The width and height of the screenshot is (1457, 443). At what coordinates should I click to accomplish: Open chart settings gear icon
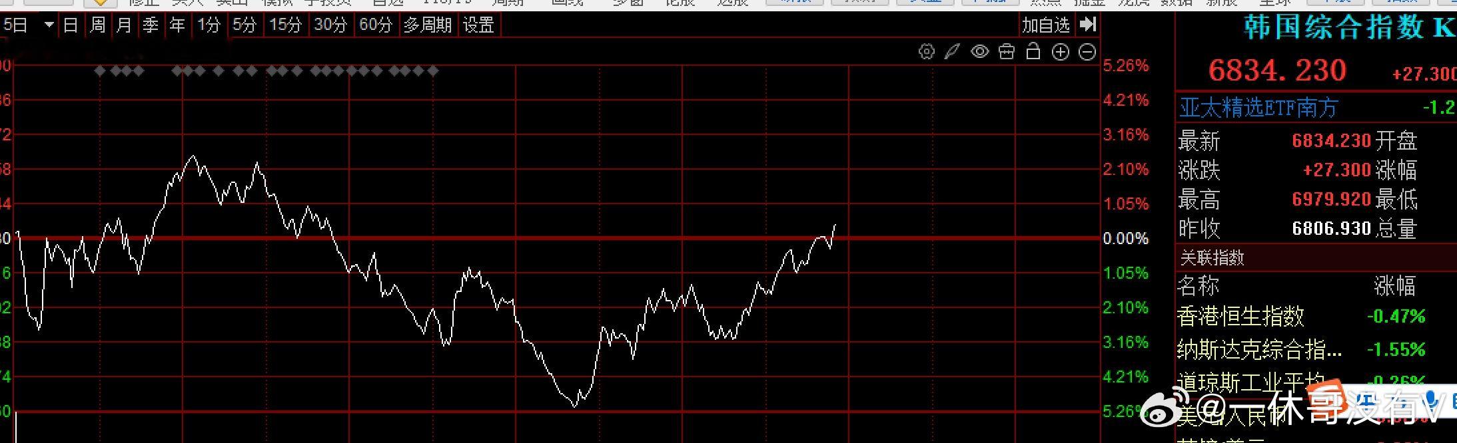pyautogui.click(x=926, y=52)
